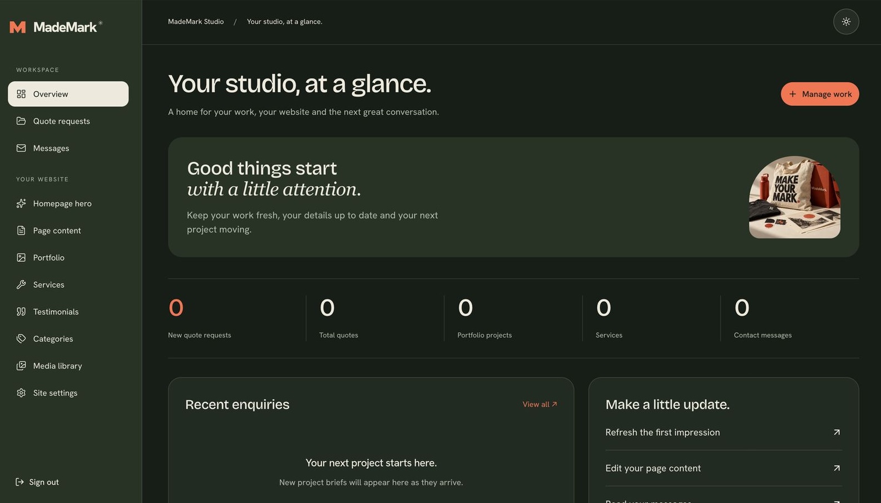Click the Contact messages stat label
Screen dimensions: 881x503
[x=763, y=335]
